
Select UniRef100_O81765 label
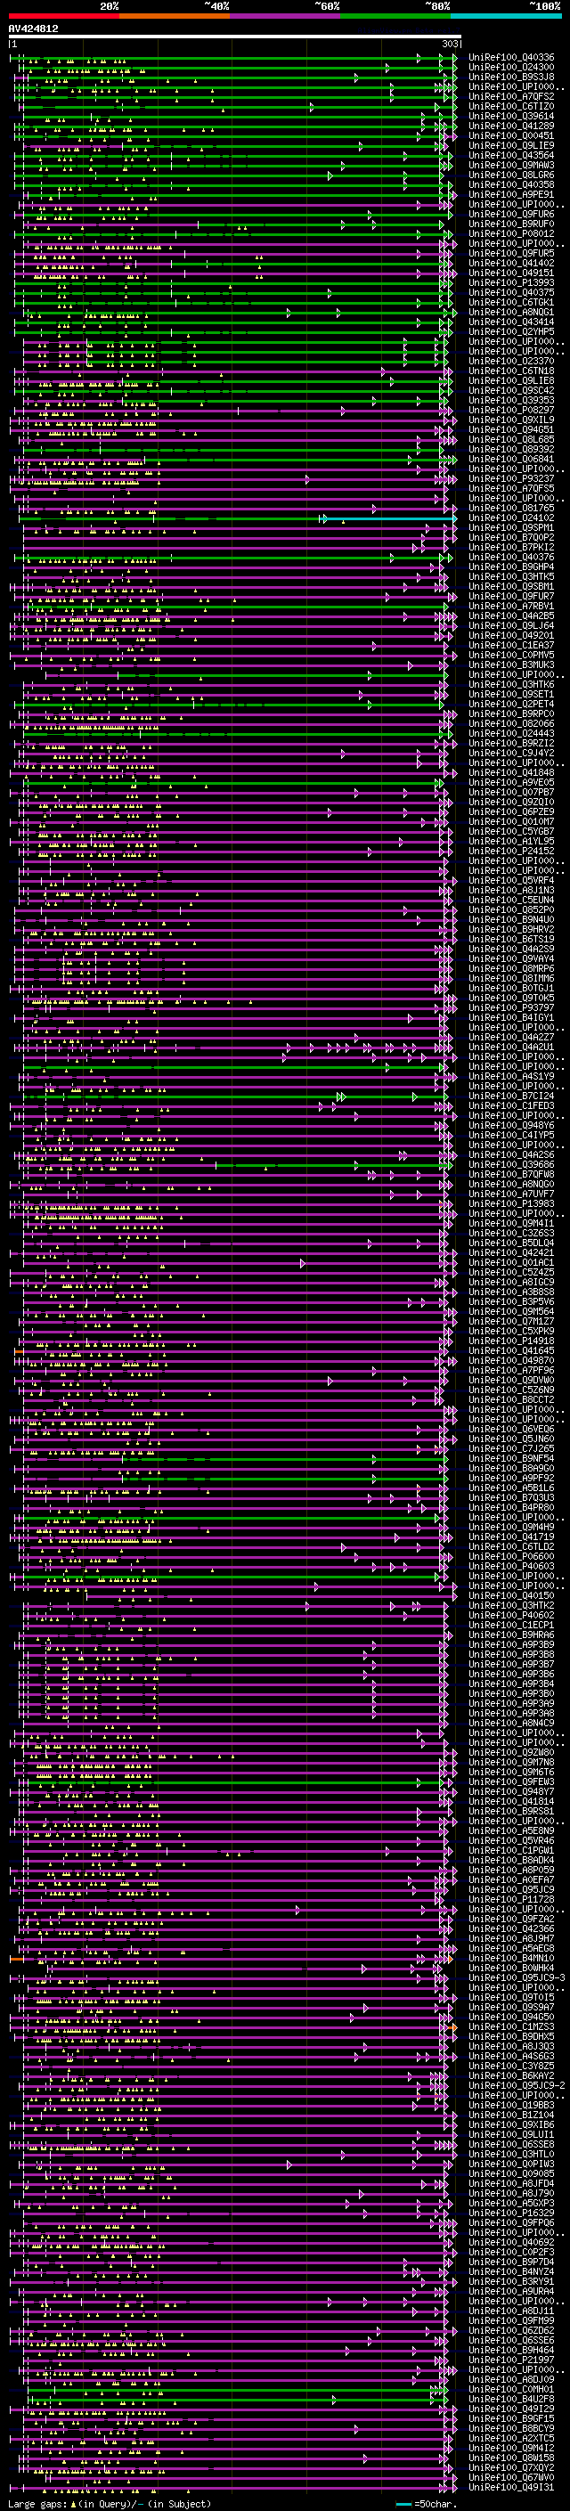511,508
